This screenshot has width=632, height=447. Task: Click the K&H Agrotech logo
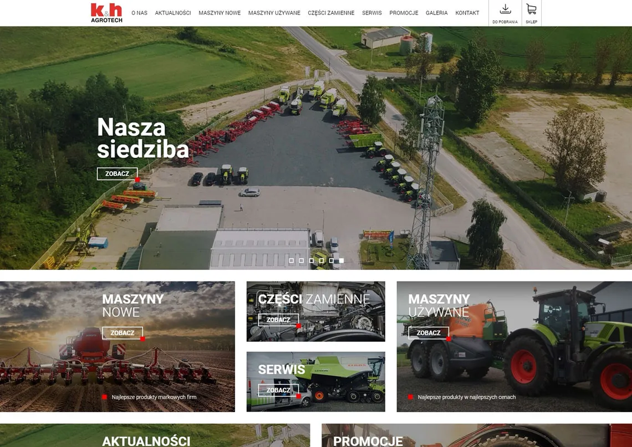(106, 13)
